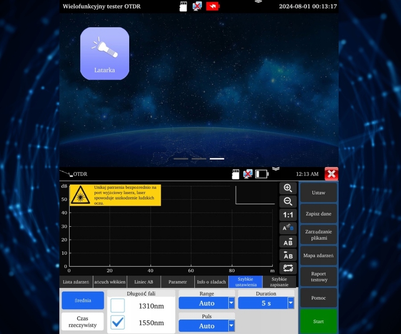Image resolution: width=401 pixels, height=334 pixels.
Task: Open the Puls dropdown arrow
Action: [x=231, y=326]
